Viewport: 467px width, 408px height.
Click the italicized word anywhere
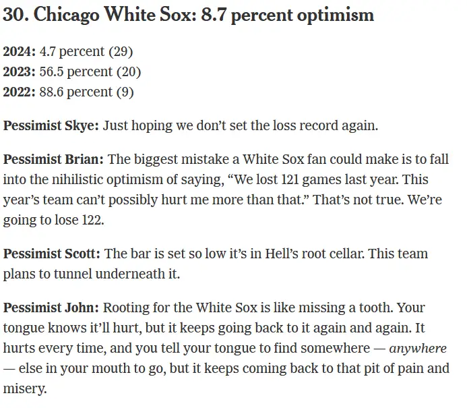click(x=418, y=349)
